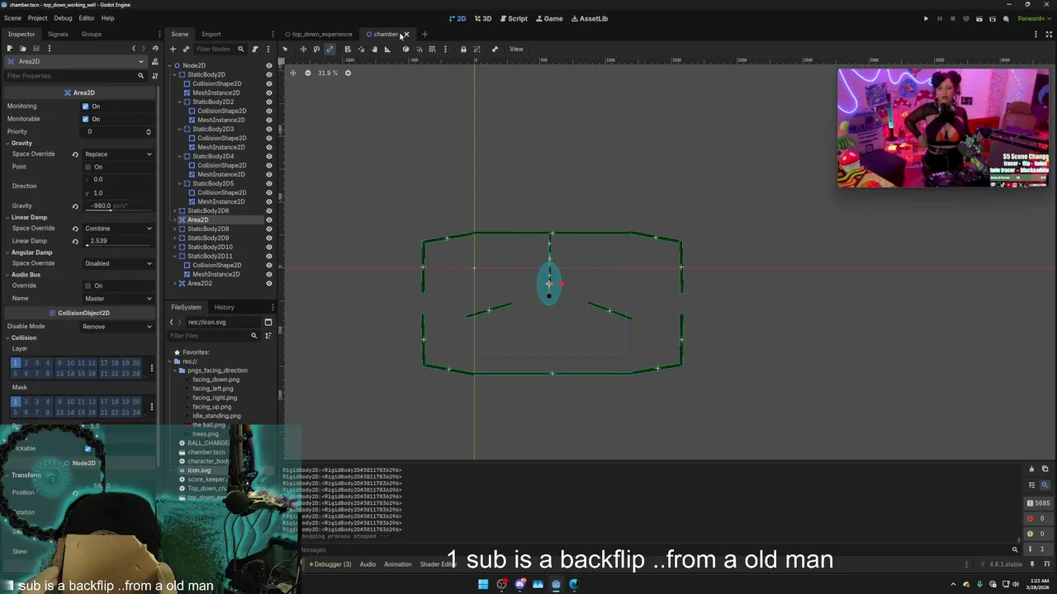
Task: Open skeleton bone options
Action: pyautogui.click(x=495, y=49)
